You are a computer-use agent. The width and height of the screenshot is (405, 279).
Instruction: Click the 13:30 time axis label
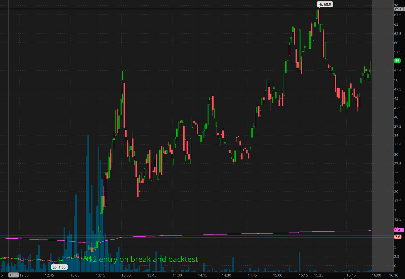(x=126, y=275)
